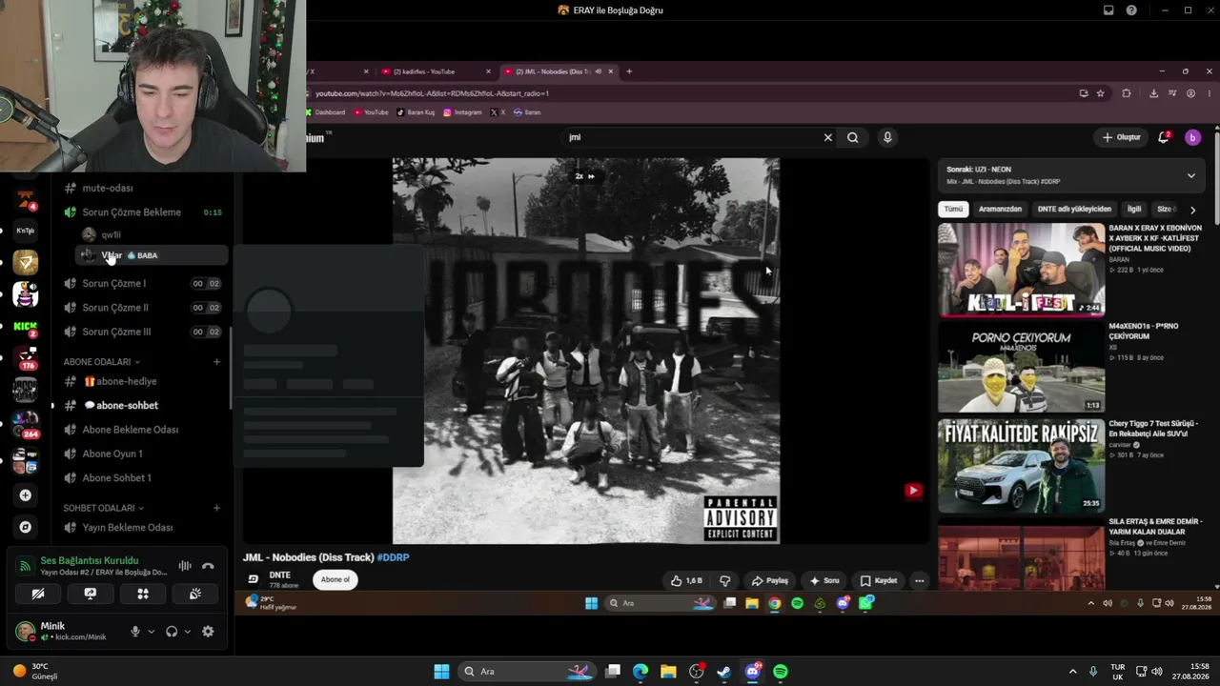Open browser extensions puzzle icon

1127,93
